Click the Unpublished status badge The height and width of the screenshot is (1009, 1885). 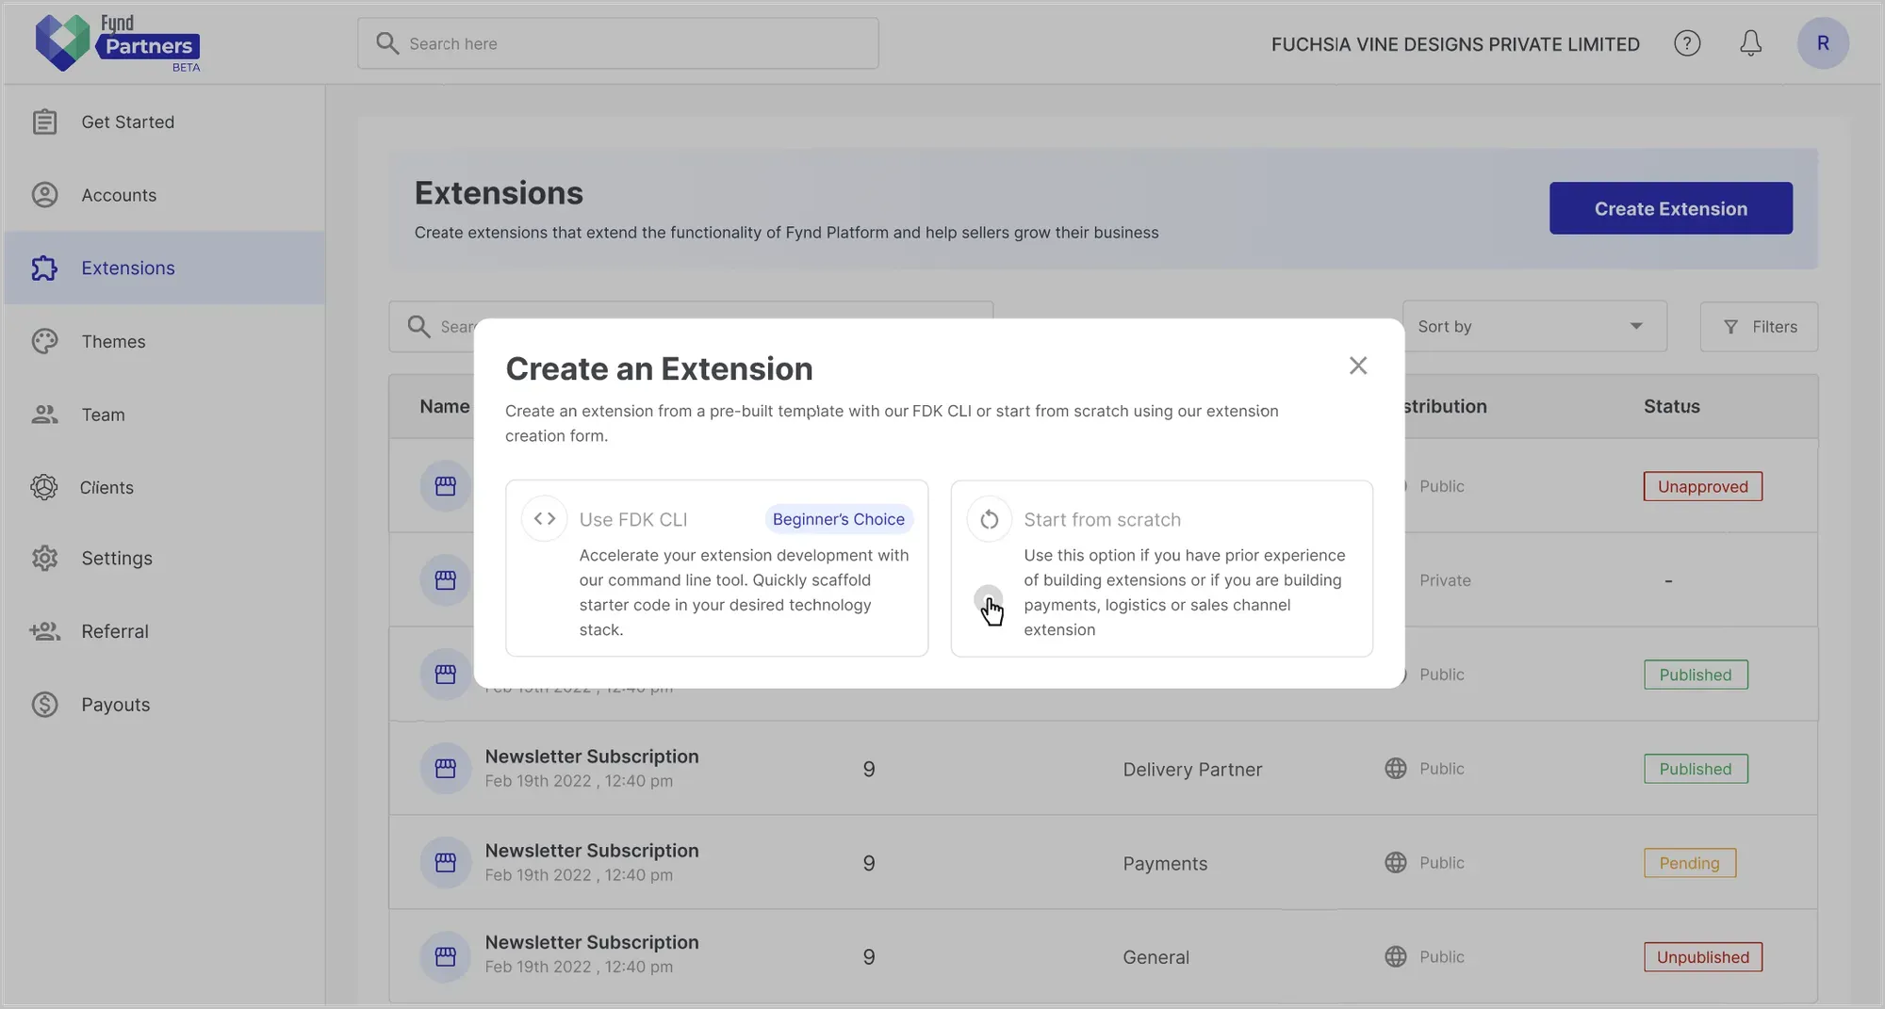pyautogui.click(x=1702, y=957)
